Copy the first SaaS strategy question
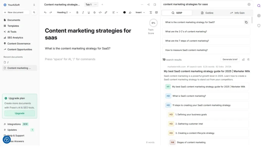The image size is (263, 148). click(x=246, y=22)
